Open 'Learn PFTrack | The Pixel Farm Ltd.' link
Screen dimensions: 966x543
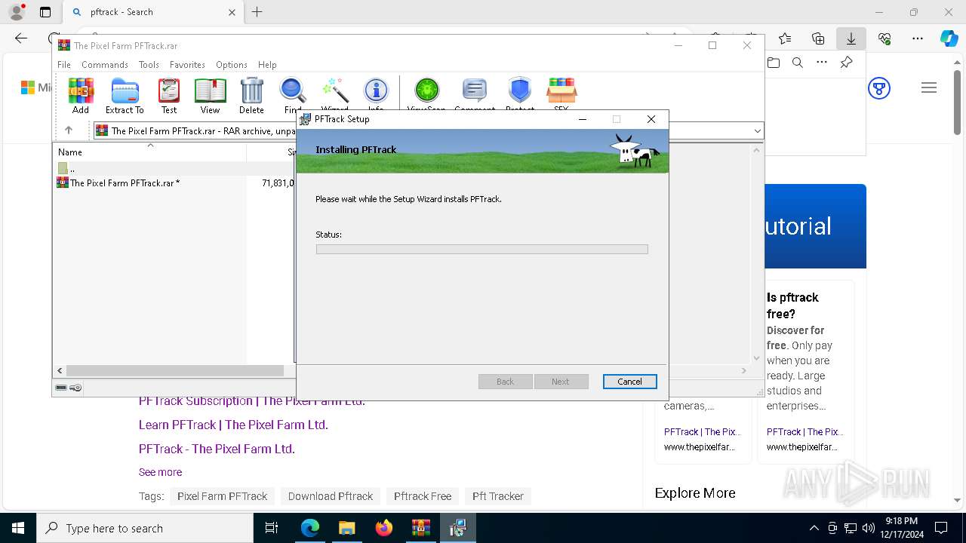[233, 425]
